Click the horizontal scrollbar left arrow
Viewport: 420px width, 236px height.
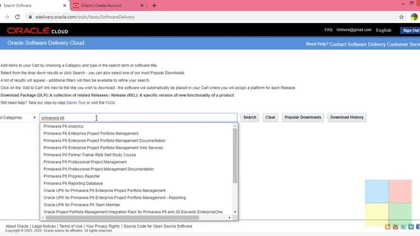pos(43,218)
